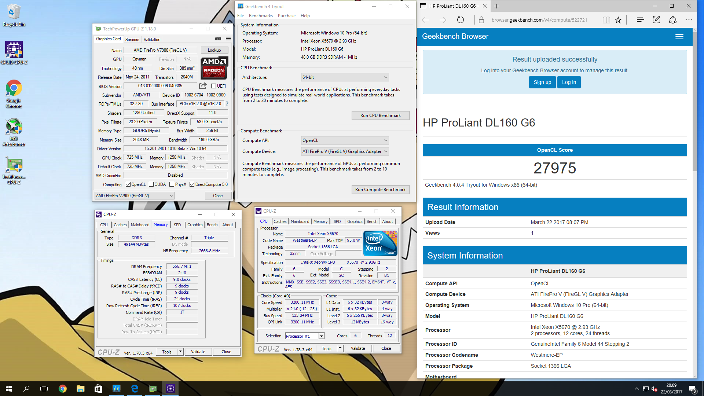This screenshot has height=396, width=704.
Task: Click the Bus Interface question mark help icon
Action: tap(227, 104)
